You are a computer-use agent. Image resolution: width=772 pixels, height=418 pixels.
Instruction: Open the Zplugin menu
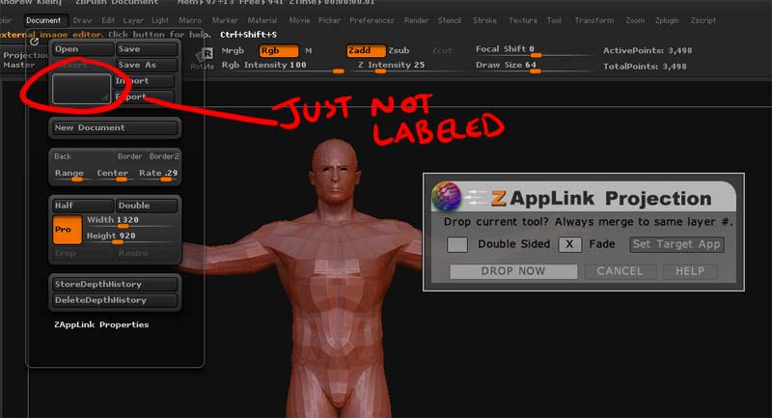click(667, 20)
